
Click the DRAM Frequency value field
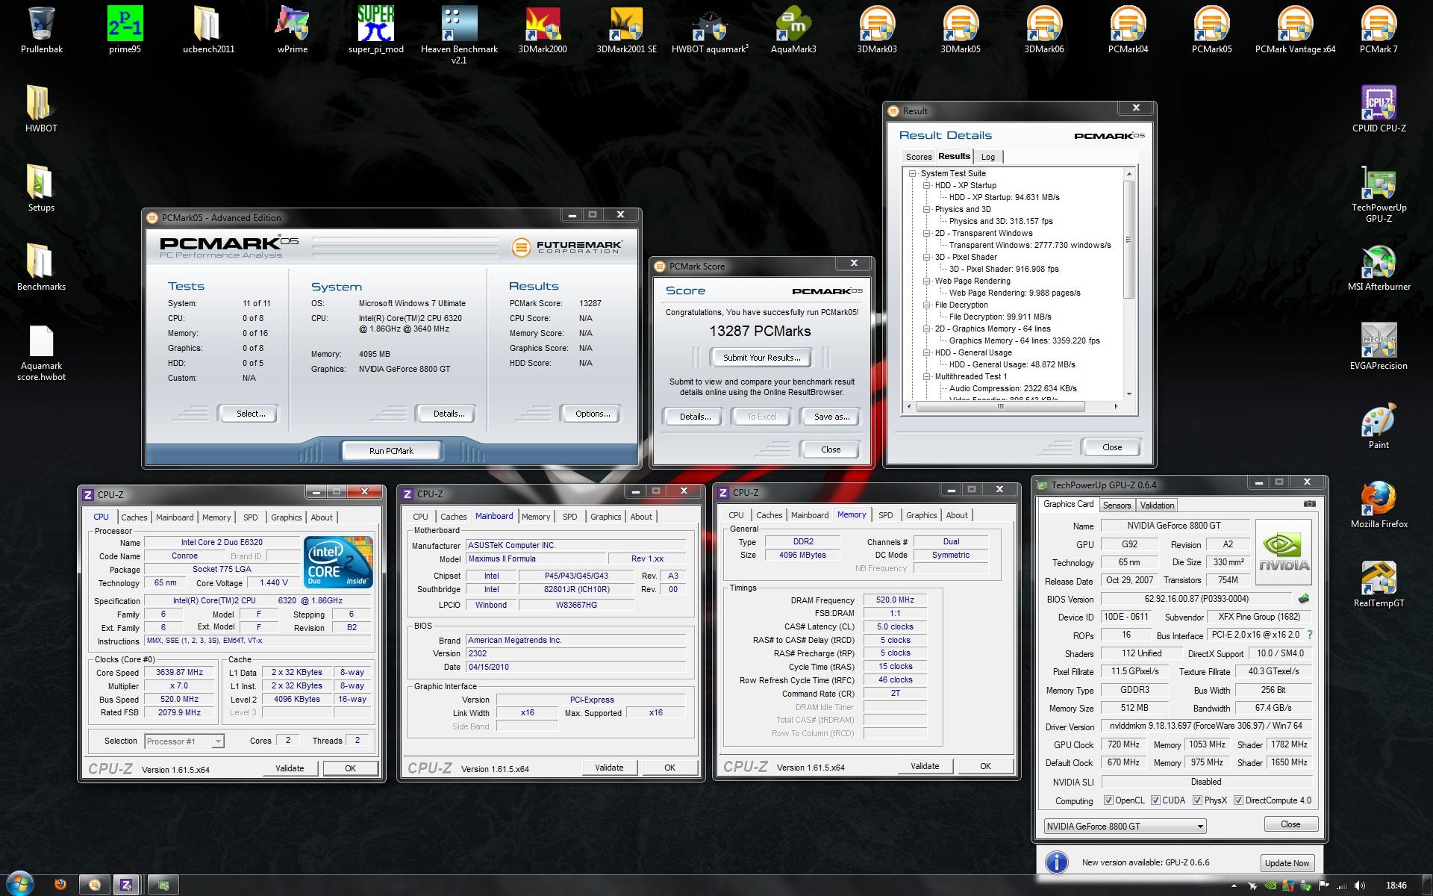point(895,600)
